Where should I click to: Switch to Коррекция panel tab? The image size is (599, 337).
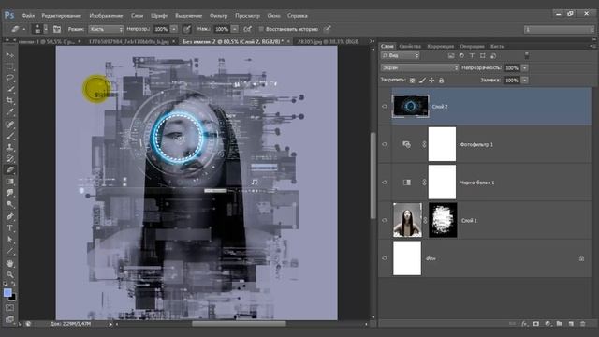[441, 46]
